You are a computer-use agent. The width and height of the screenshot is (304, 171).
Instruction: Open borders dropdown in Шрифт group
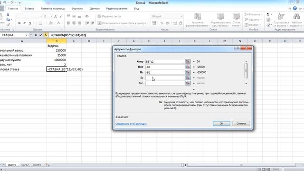44,23
